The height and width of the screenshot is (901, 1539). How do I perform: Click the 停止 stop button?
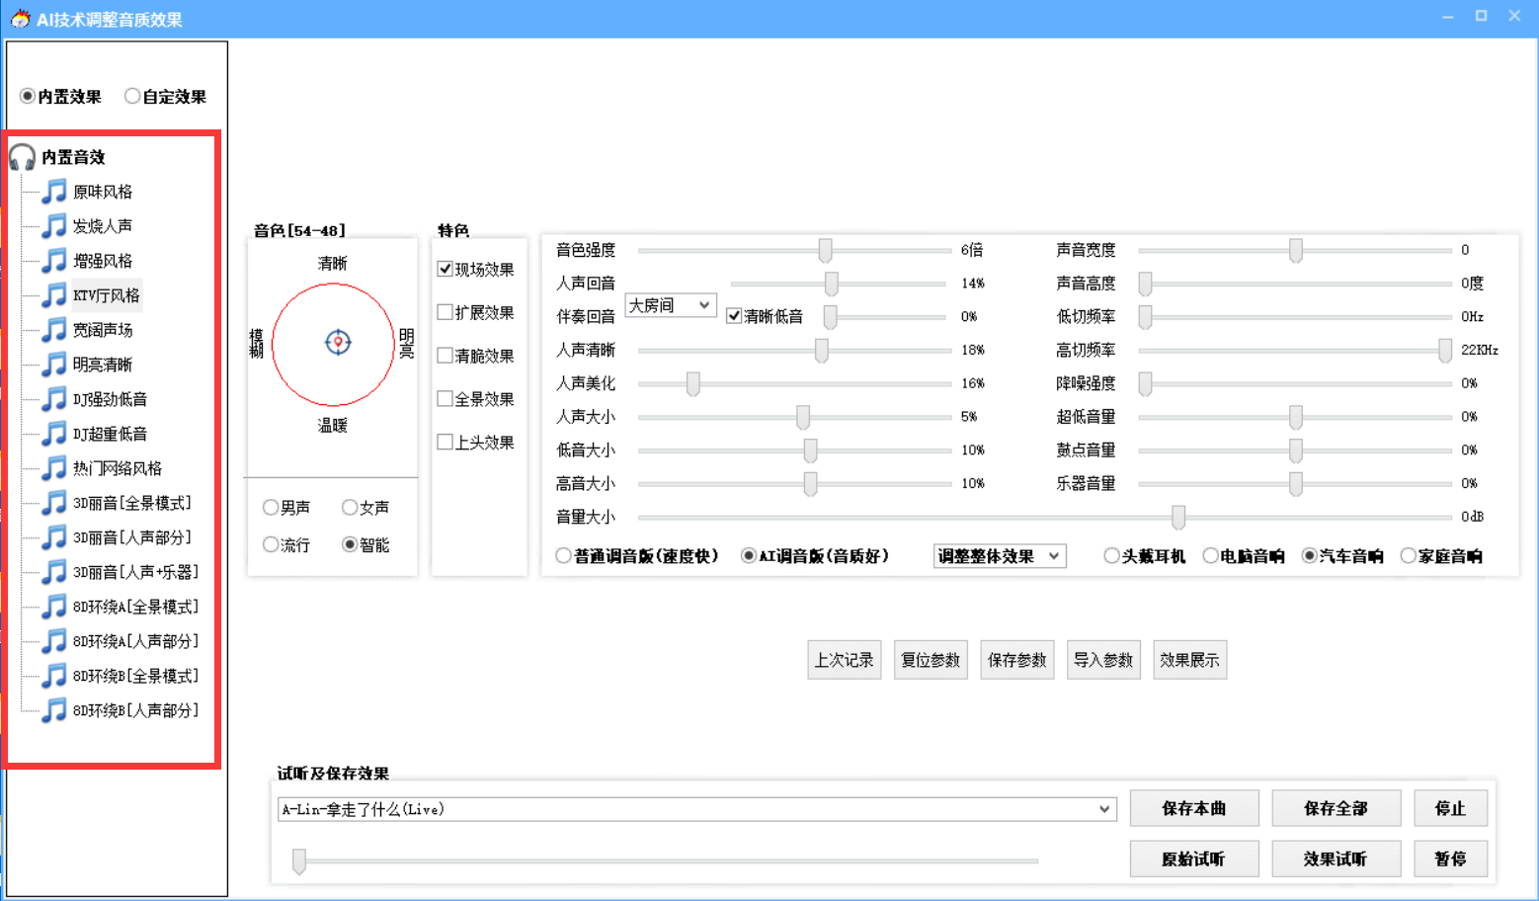point(1450,808)
